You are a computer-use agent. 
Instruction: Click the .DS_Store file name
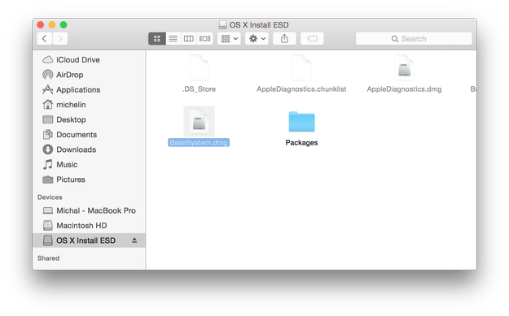click(199, 89)
